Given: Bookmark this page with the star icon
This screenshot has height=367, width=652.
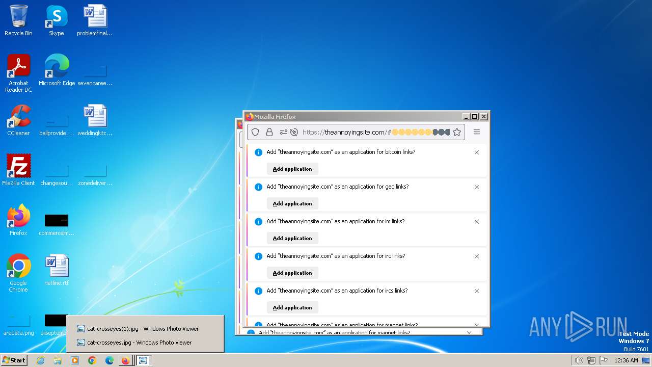Looking at the screenshot, I should tap(457, 132).
